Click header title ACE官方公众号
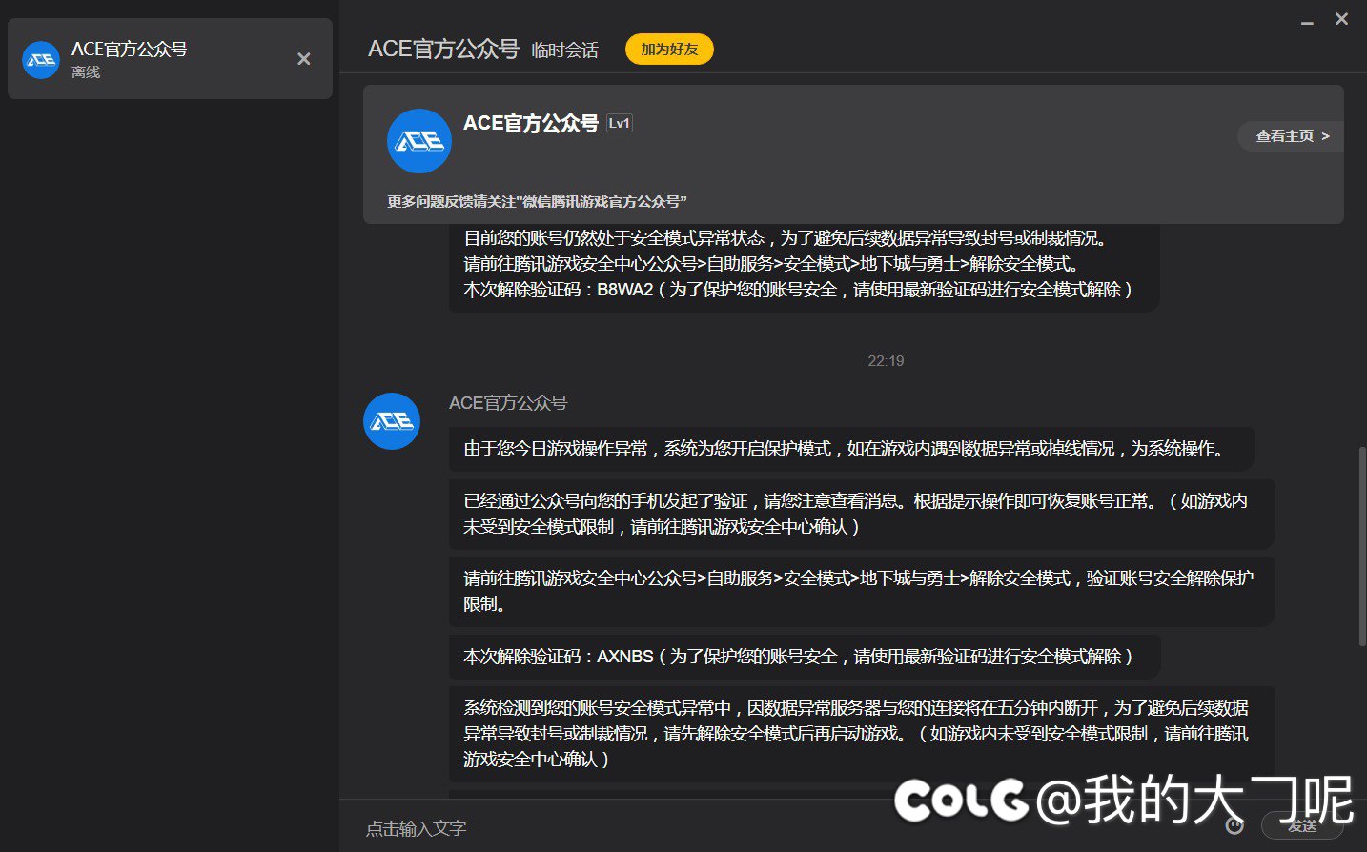 [443, 49]
